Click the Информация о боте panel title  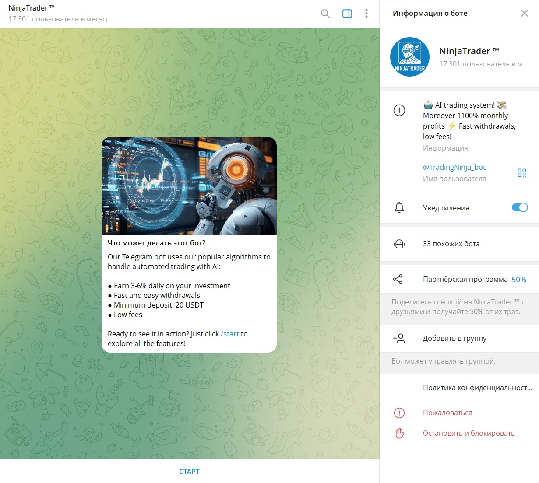coord(430,13)
